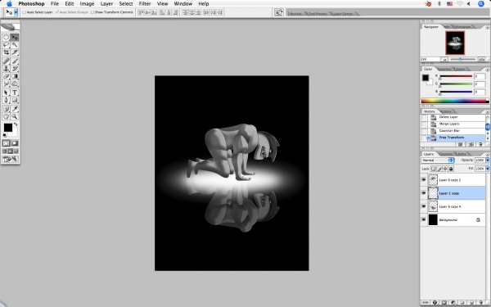491x307 pixels.
Task: Open file browser from options bar
Action: click(278, 12)
